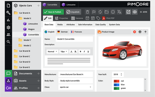
Task: Open the Data Quality tab
Action: pyautogui.click(x=100, y=25)
